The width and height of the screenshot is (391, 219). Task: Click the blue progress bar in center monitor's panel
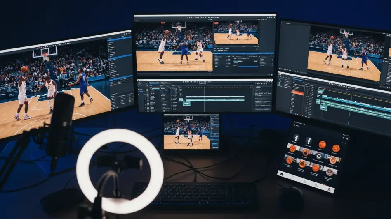tap(247, 67)
